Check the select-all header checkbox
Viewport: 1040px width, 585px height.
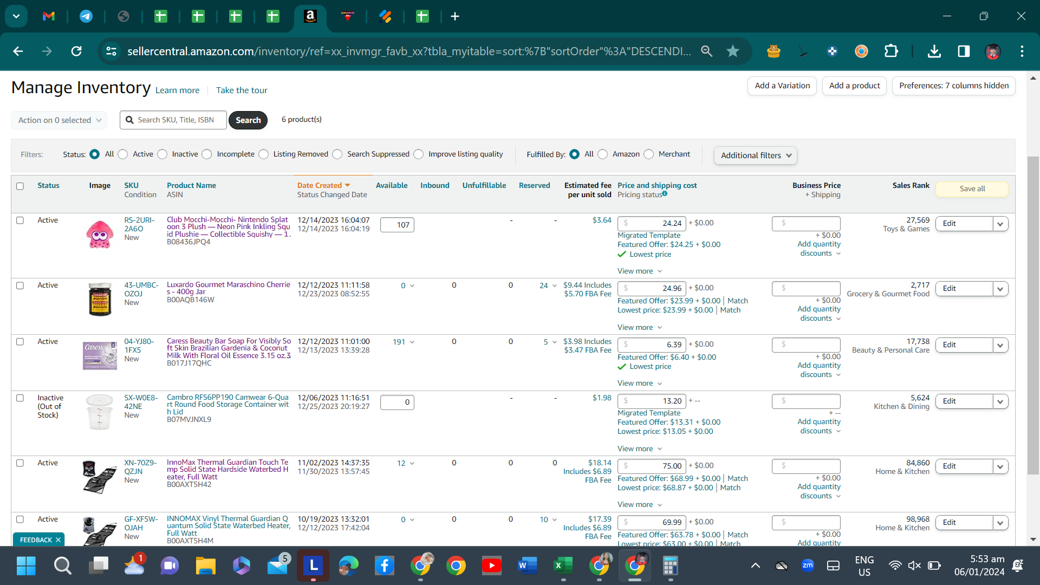coord(20,186)
